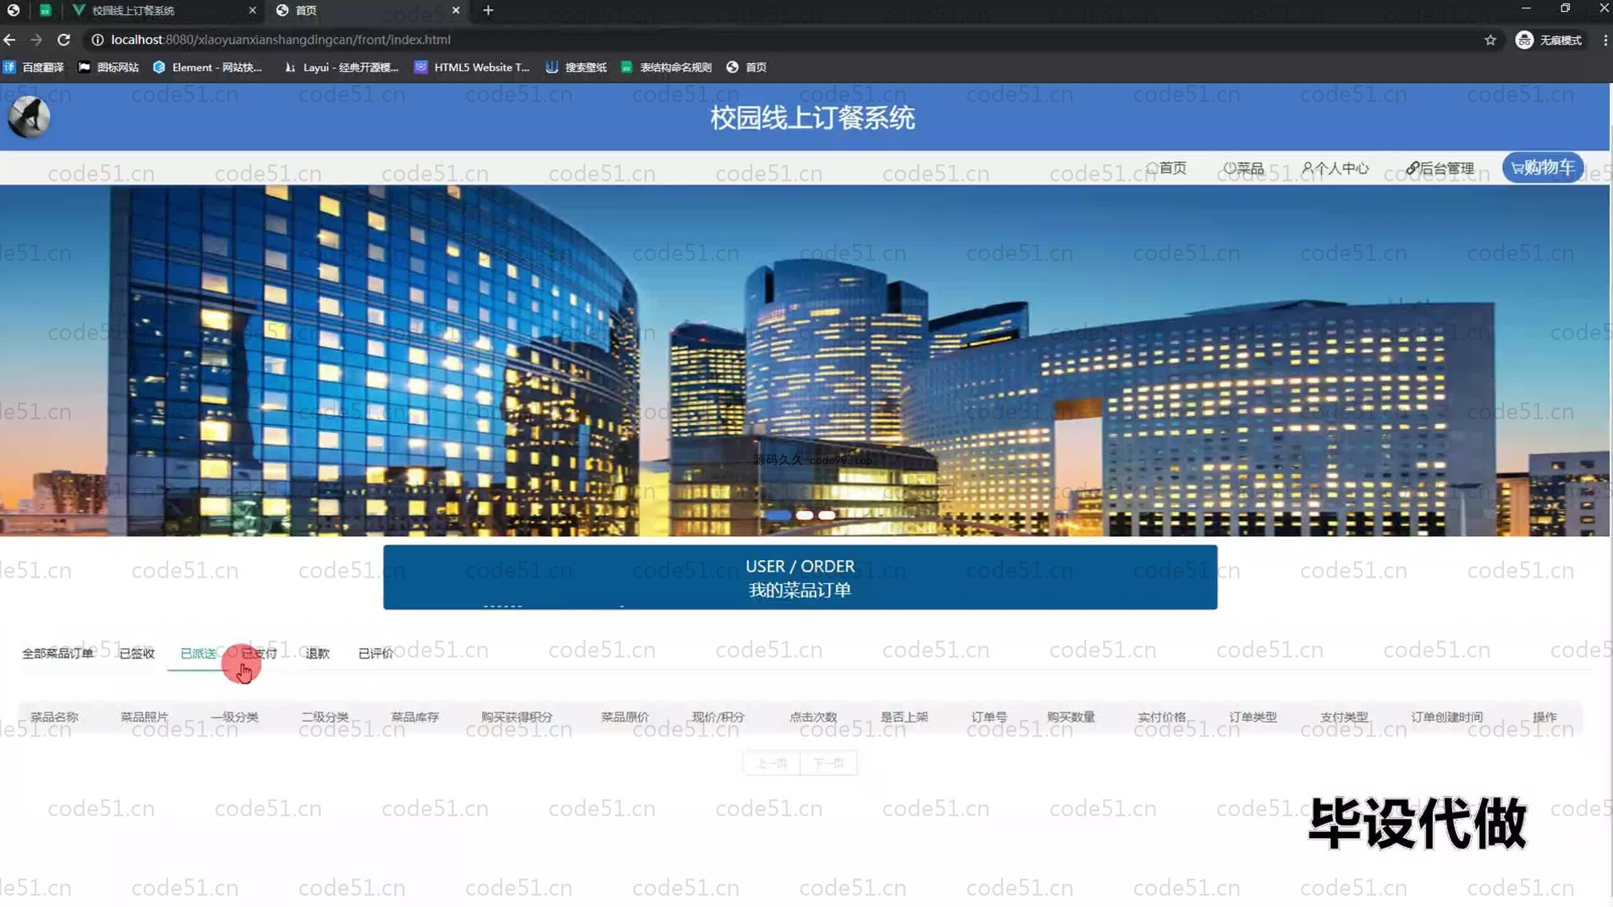The height and width of the screenshot is (907, 1613).
Task: Open 菜品 in site navigation
Action: [1243, 168]
